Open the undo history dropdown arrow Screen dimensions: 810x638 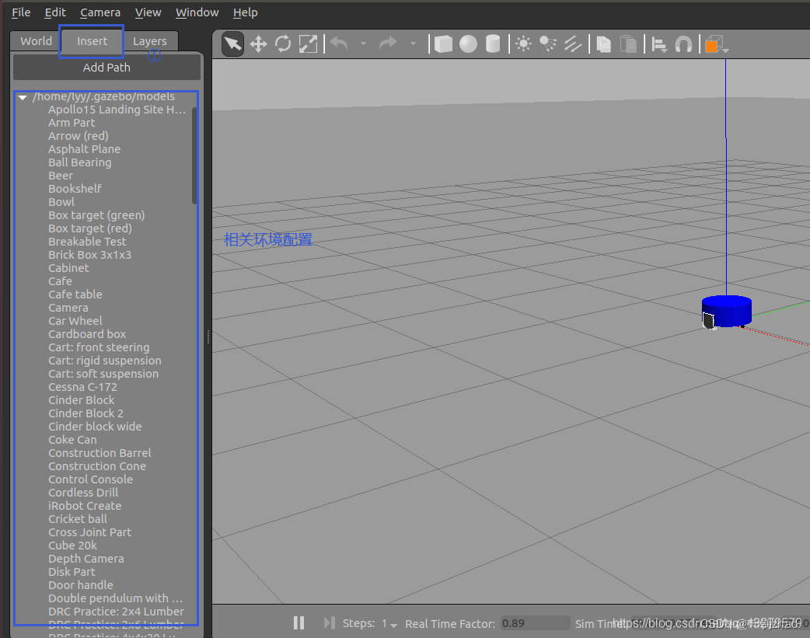click(363, 44)
